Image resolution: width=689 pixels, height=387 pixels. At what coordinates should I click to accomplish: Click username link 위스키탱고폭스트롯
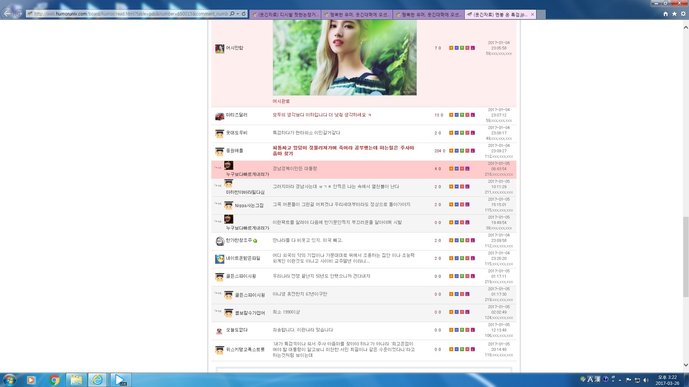245,349
